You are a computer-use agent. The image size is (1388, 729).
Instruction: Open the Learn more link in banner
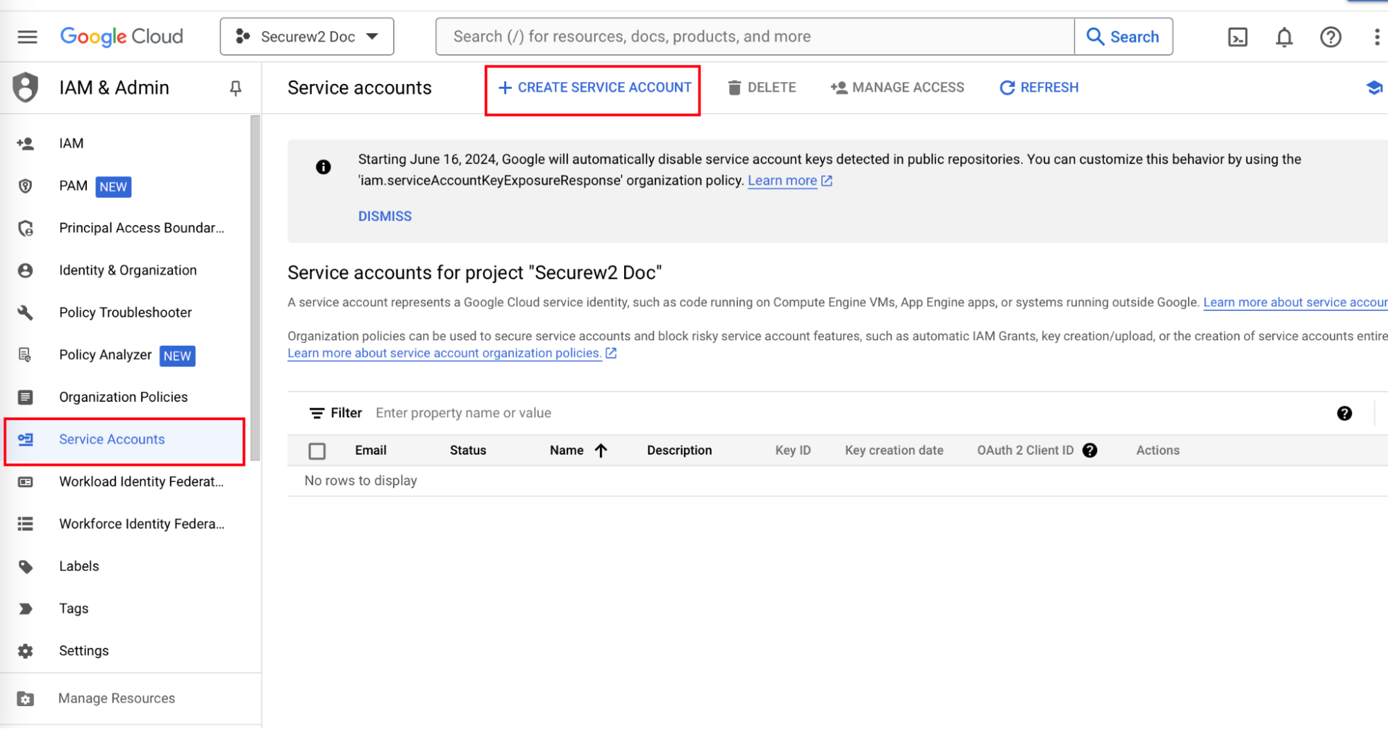click(782, 181)
